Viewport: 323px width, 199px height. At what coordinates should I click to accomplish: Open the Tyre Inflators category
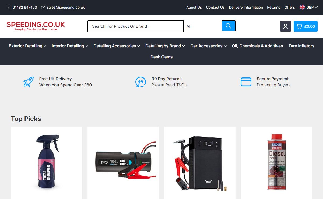(301, 46)
